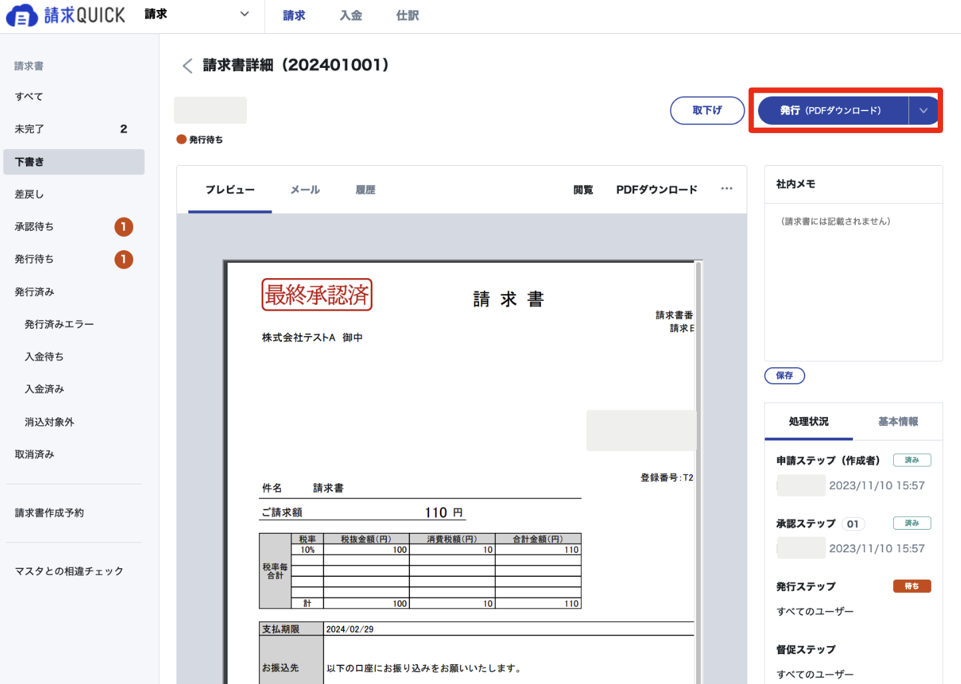The image size is (961, 684).
Task: Select 下書き in sidebar
Action: pos(74,162)
